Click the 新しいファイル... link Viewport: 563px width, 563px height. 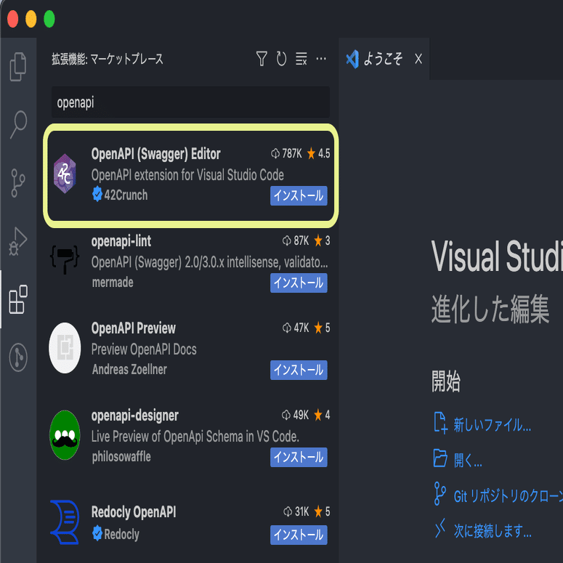point(493,425)
